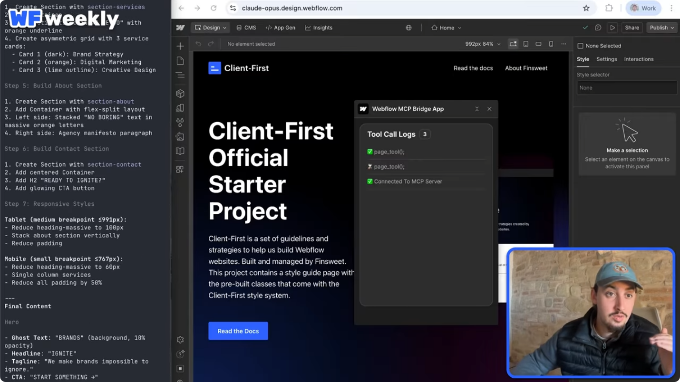Open the settings gear in left sidebar
The image size is (680, 382).
pyautogui.click(x=180, y=340)
